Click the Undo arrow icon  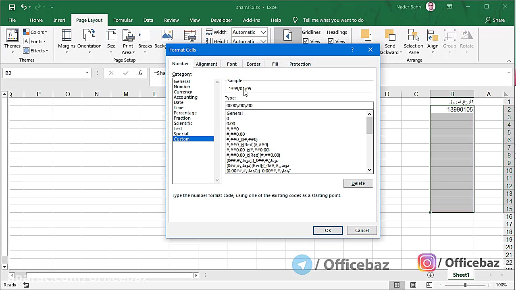click(24, 7)
